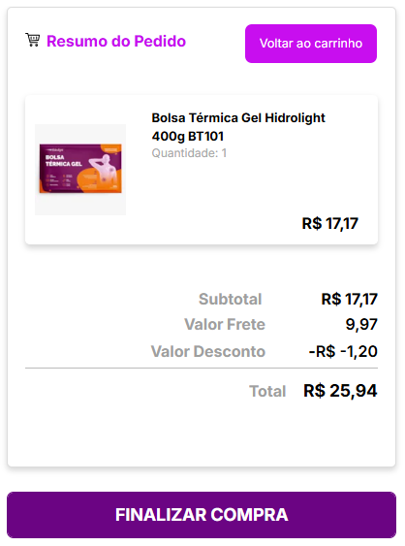Select the Resumo do Pedido heading
This screenshot has width=405, height=546.
coord(116,41)
